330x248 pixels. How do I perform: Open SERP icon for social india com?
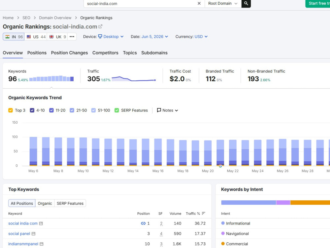click(x=41, y=223)
